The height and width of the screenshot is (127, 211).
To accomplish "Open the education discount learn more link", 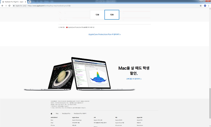I will [x=134, y=79].
